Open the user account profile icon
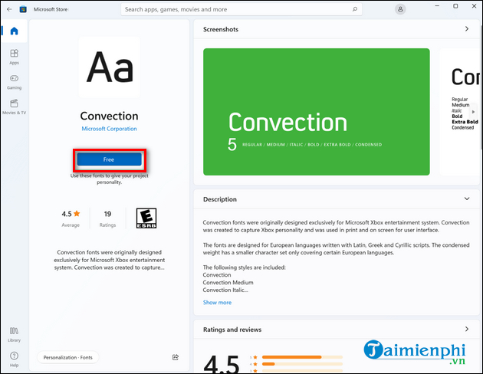 (400, 9)
